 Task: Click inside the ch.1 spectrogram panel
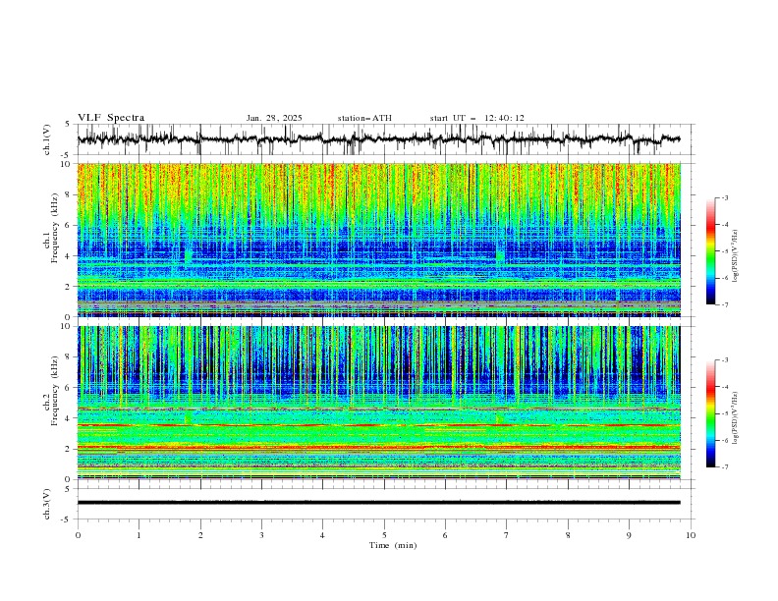[379, 240]
